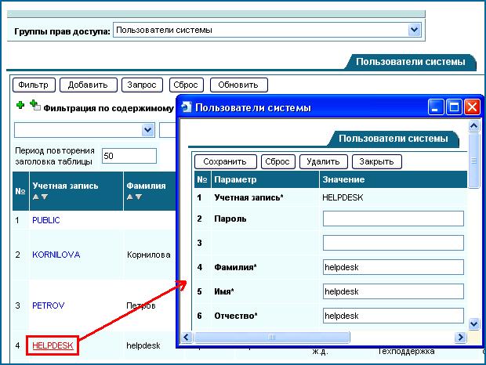
Task: Click Сброс button in main toolbar
Action: click(x=187, y=85)
